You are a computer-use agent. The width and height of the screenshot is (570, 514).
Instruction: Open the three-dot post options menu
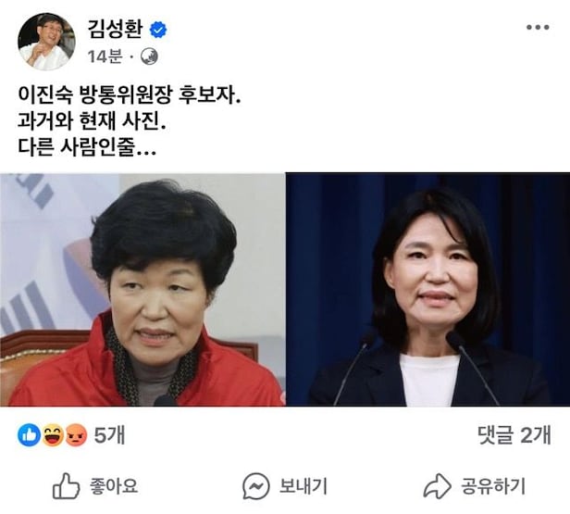click(538, 27)
